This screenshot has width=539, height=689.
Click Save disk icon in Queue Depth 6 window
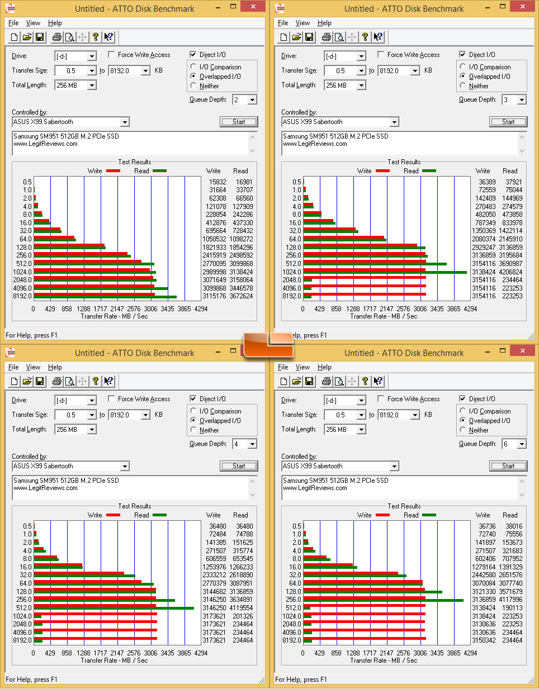point(309,382)
